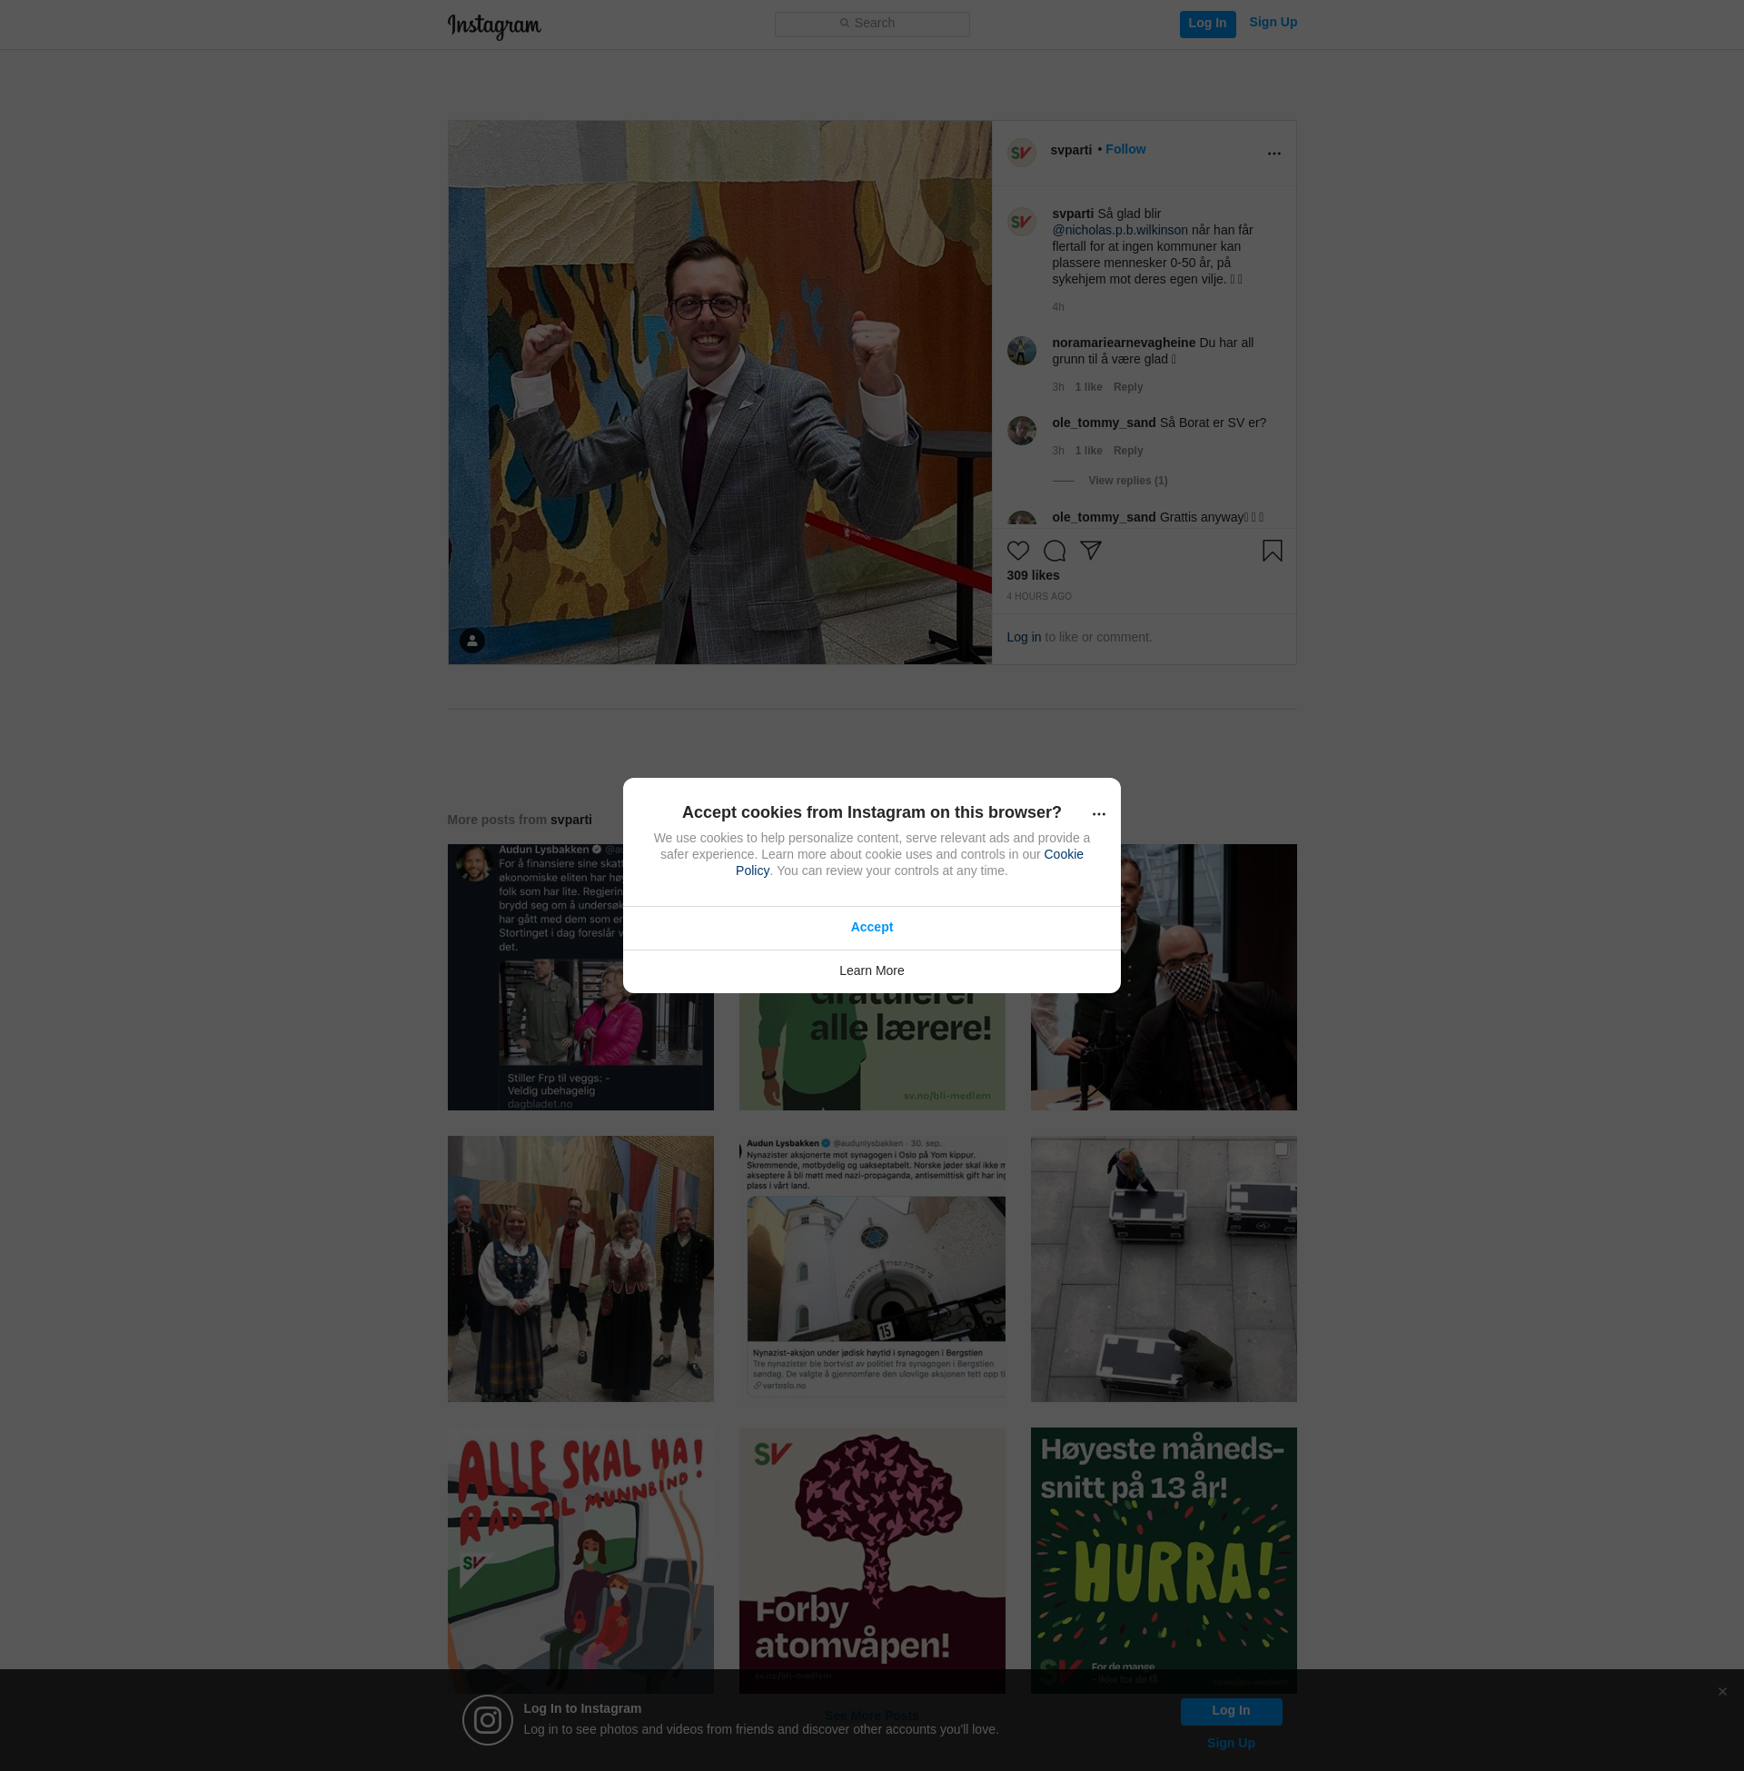Open svparti link in 'More posts from'
The image size is (1744, 1771).
click(x=570, y=820)
